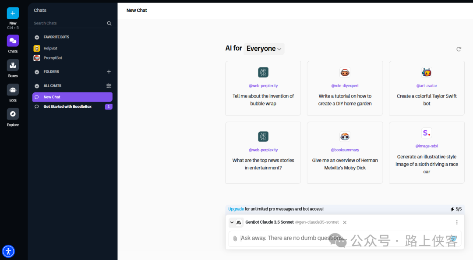Click the PromptBot avatar icon
This screenshot has height=260, width=473.
pos(37,58)
